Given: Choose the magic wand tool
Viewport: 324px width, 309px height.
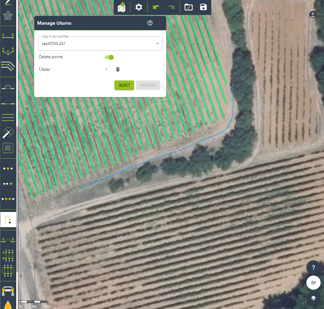Looking at the screenshot, I should click(x=8, y=133).
